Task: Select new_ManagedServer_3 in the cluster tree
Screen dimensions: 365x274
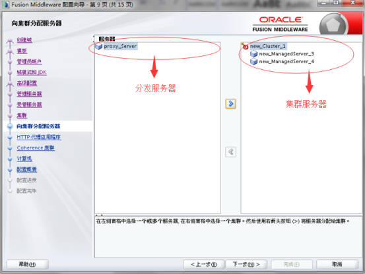Action: tap(286, 54)
